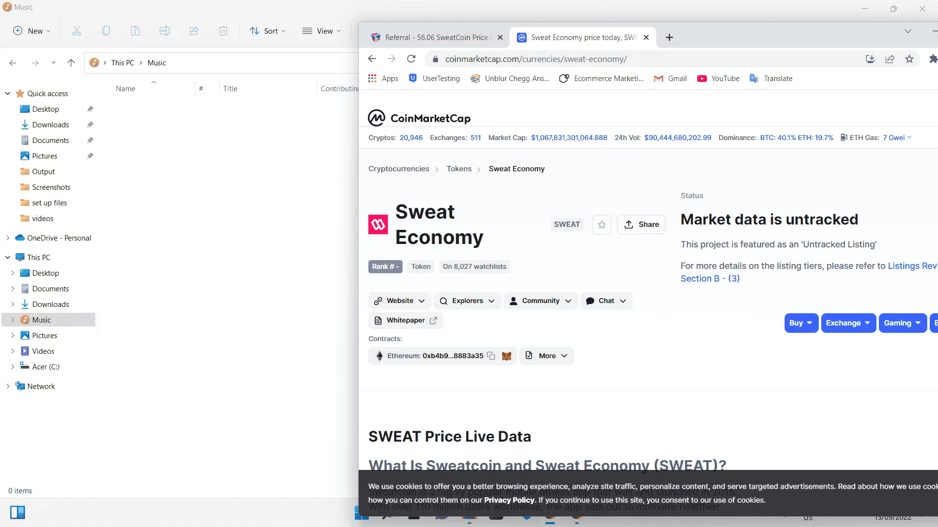This screenshot has height=527, width=938.
Task: Click the Tokens breadcrumb link
Action: 459,169
